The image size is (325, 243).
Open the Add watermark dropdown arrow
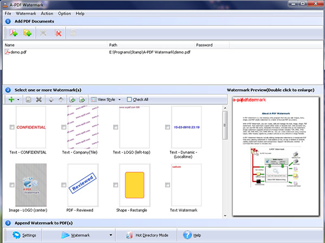[18, 99]
